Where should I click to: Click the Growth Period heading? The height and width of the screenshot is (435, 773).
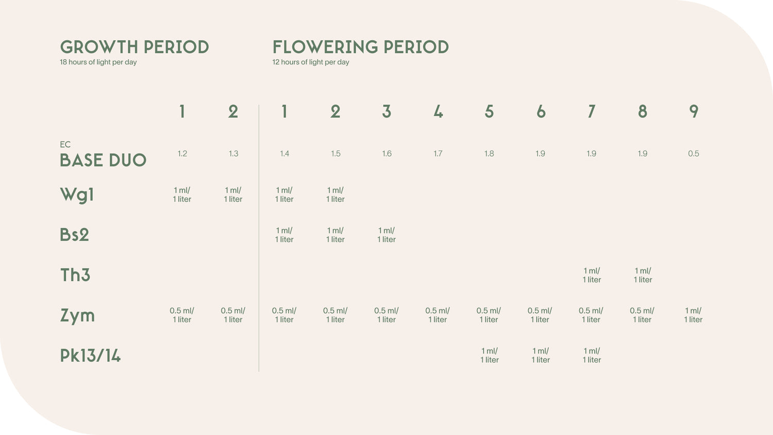135,47
